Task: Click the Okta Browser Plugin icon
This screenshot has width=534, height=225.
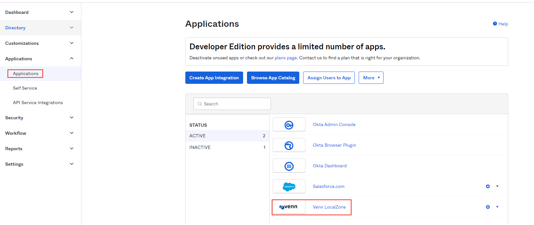Action: (x=289, y=145)
